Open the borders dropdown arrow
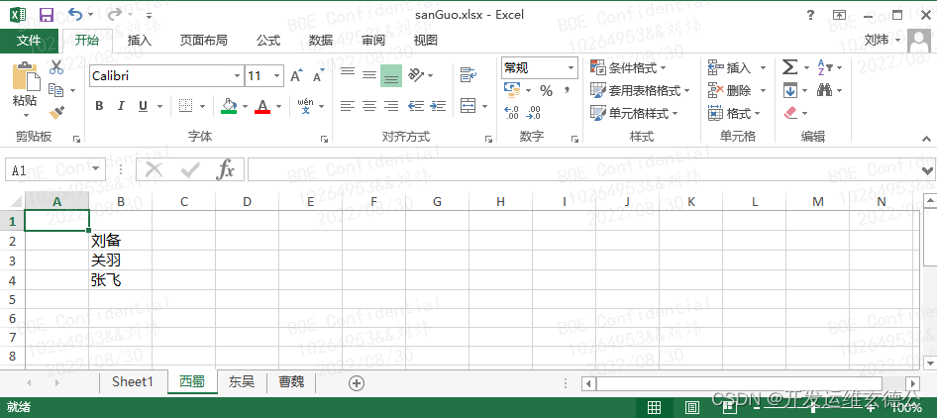 [x=203, y=106]
